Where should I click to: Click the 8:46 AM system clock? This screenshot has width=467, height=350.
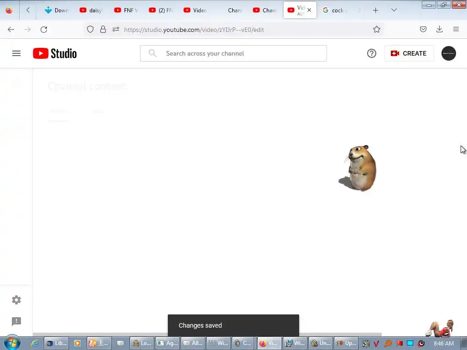click(x=444, y=344)
